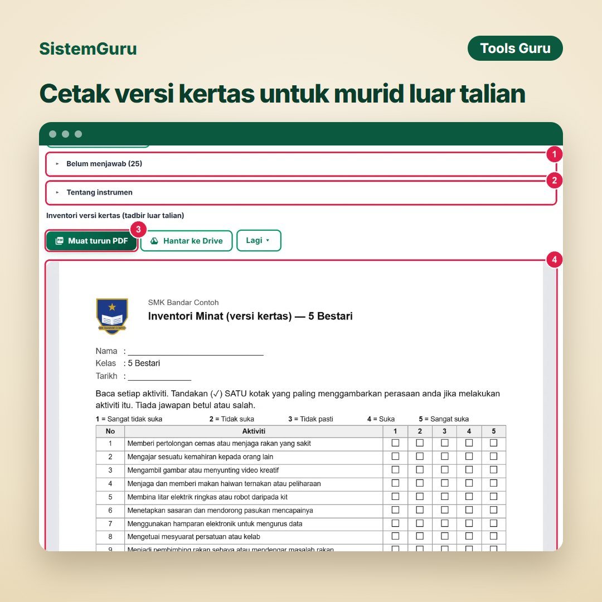602x602 pixels.
Task: Tick box 5 for Menjaga dan memberi makan haiwan row
Action: (493, 483)
